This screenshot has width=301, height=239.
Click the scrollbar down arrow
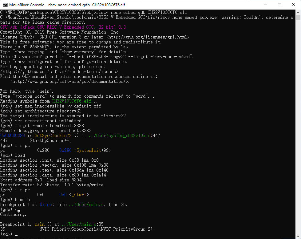[x=298, y=236]
